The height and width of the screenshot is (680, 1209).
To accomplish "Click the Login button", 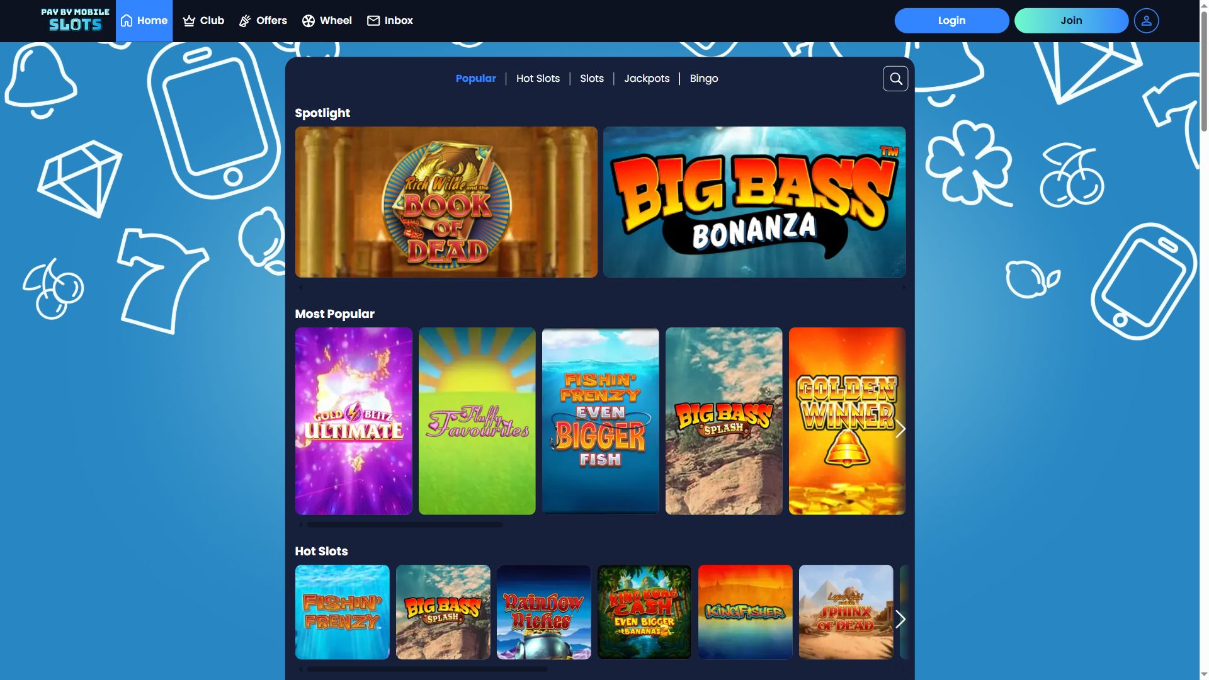I will click(x=951, y=21).
